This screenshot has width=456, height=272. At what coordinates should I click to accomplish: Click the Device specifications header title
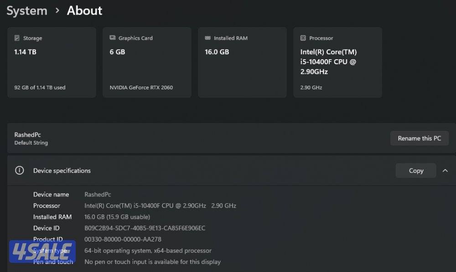(x=62, y=170)
